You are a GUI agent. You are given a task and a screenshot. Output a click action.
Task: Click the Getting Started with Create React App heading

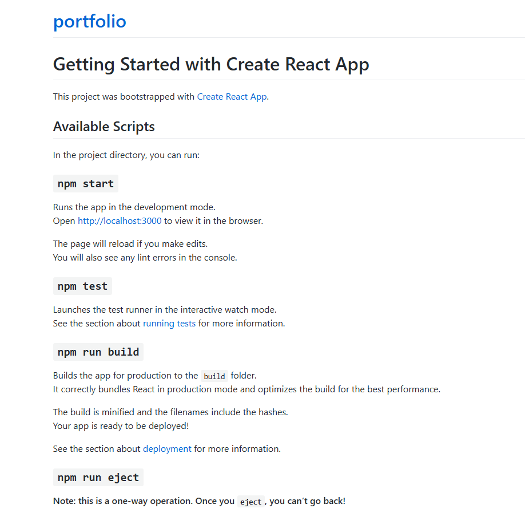click(x=211, y=64)
